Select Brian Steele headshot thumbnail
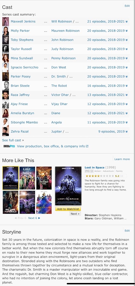This screenshot has height=286, width=135. tap(5, 86)
